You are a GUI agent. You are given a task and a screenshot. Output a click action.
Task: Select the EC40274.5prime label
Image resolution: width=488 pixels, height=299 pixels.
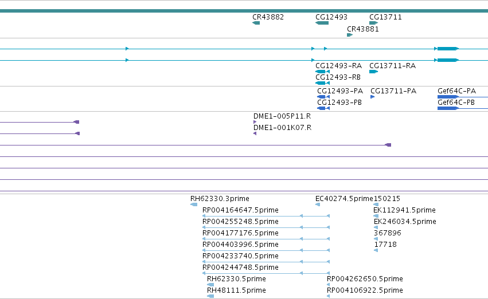click(x=344, y=199)
